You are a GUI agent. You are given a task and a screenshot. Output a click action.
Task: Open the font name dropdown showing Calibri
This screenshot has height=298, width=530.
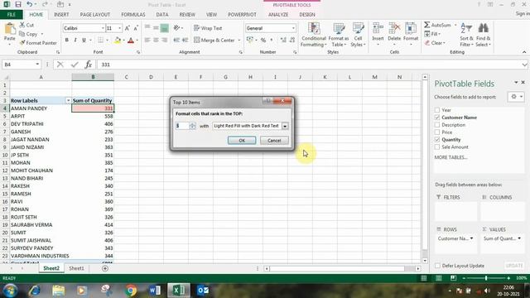[103, 28]
